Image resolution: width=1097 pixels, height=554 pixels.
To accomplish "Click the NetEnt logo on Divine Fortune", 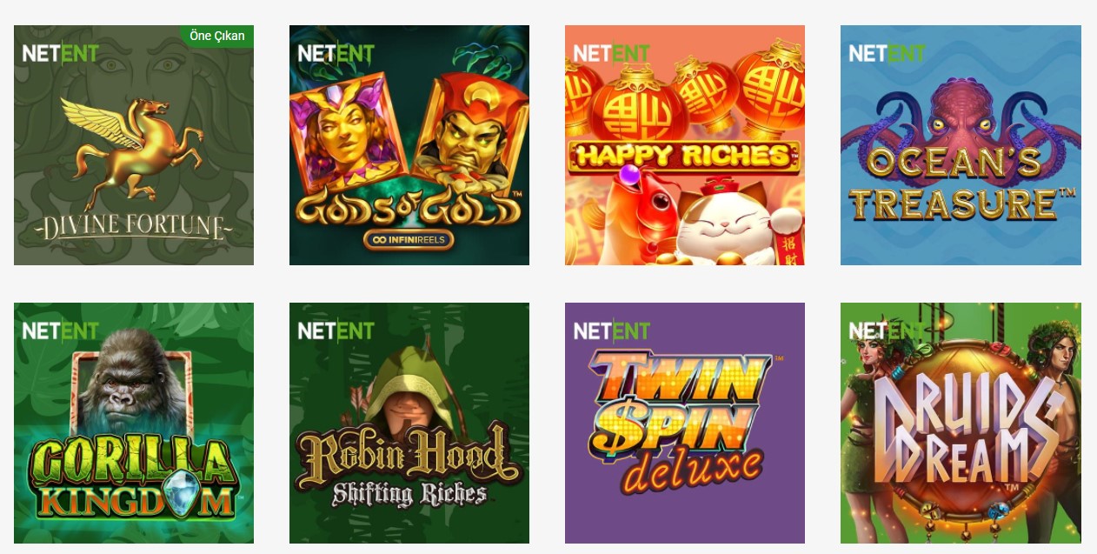I will coord(61,53).
